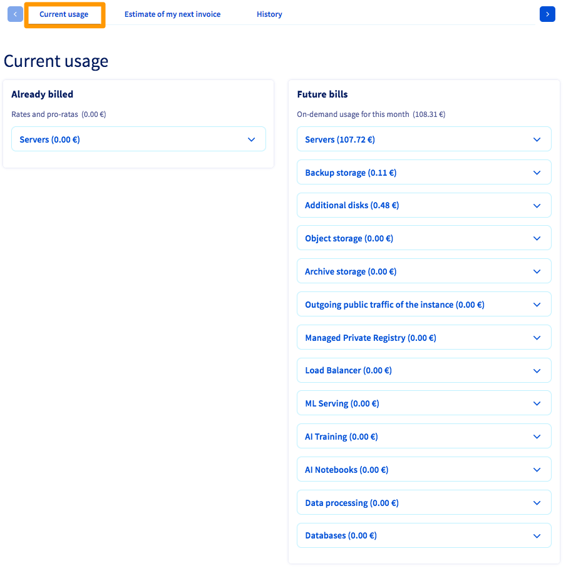This screenshot has height=571, width=566.
Task: Click the Load Balancer chevron icon
Action: click(x=537, y=371)
